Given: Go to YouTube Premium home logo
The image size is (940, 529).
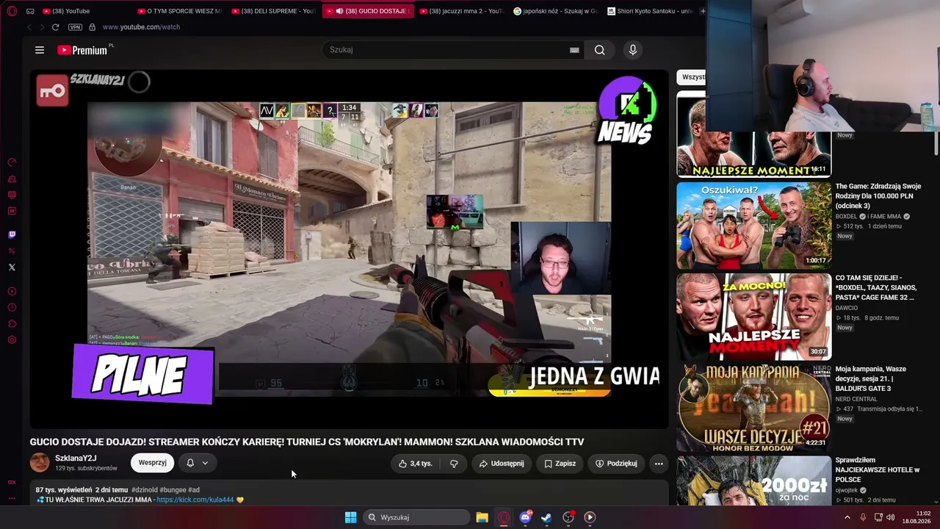Looking at the screenshot, I should 82,50.
